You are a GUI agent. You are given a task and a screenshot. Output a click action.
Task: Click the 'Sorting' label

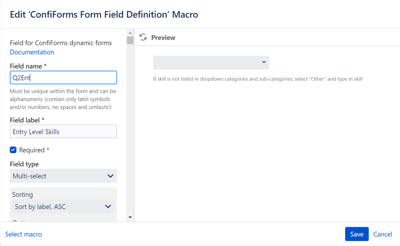tap(22, 194)
